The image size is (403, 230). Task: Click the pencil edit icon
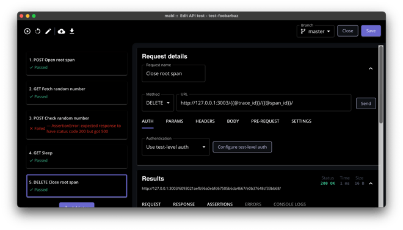(x=48, y=31)
